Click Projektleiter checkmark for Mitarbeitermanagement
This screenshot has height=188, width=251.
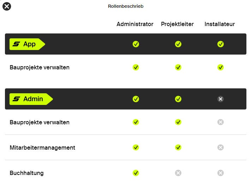tap(178, 148)
